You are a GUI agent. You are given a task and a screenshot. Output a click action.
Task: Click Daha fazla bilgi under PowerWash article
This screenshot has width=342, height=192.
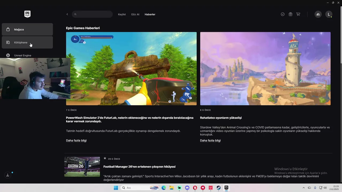point(76,141)
